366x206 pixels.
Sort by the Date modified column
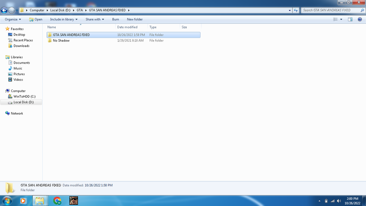(x=132, y=27)
